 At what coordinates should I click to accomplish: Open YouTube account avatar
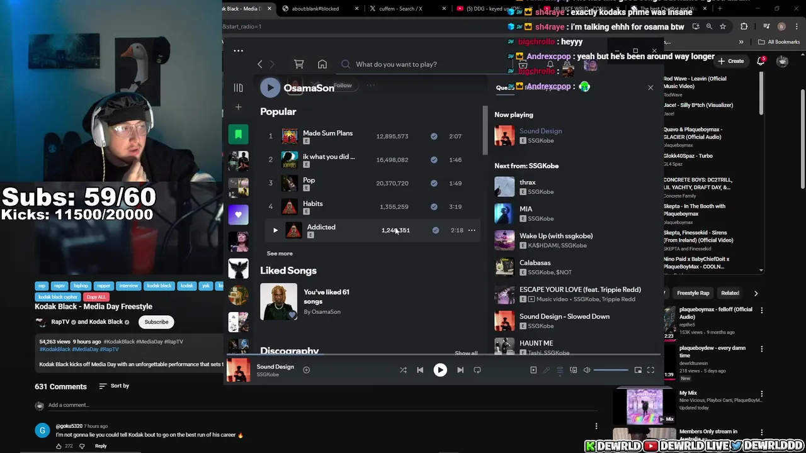(782, 61)
